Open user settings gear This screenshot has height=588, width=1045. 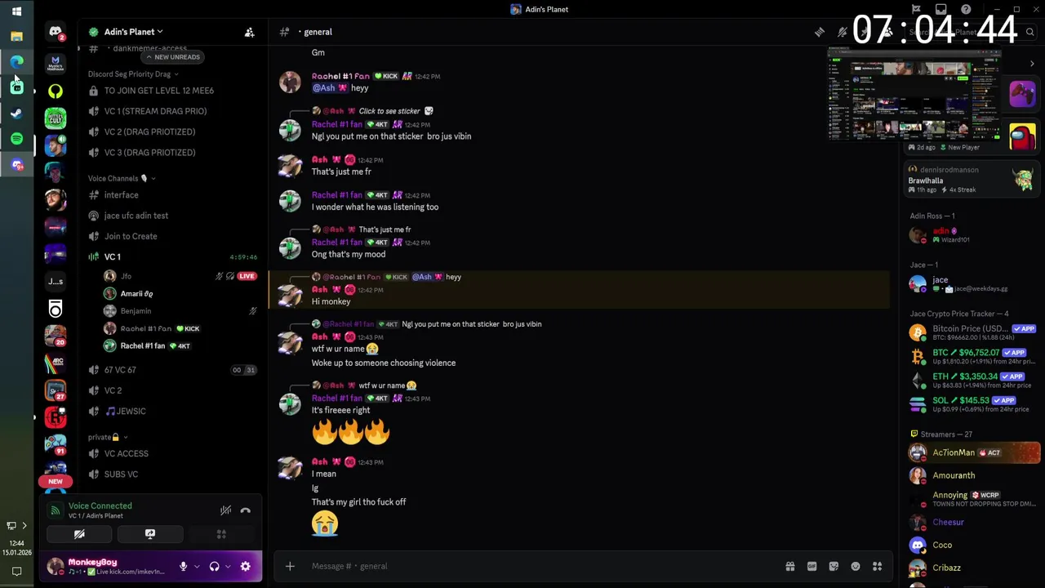245,566
